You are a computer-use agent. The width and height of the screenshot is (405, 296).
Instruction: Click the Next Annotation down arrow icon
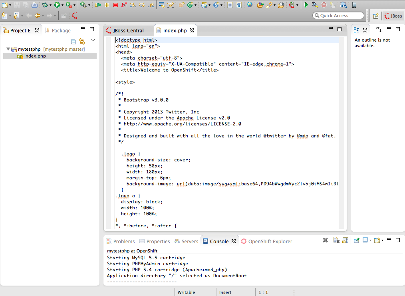[4, 16]
